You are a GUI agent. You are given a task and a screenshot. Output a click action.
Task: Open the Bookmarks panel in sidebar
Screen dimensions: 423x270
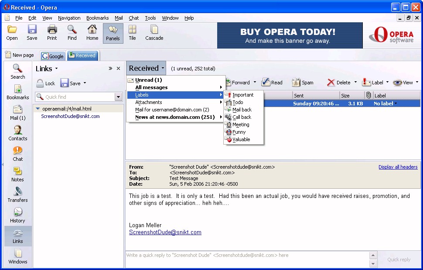(x=17, y=92)
